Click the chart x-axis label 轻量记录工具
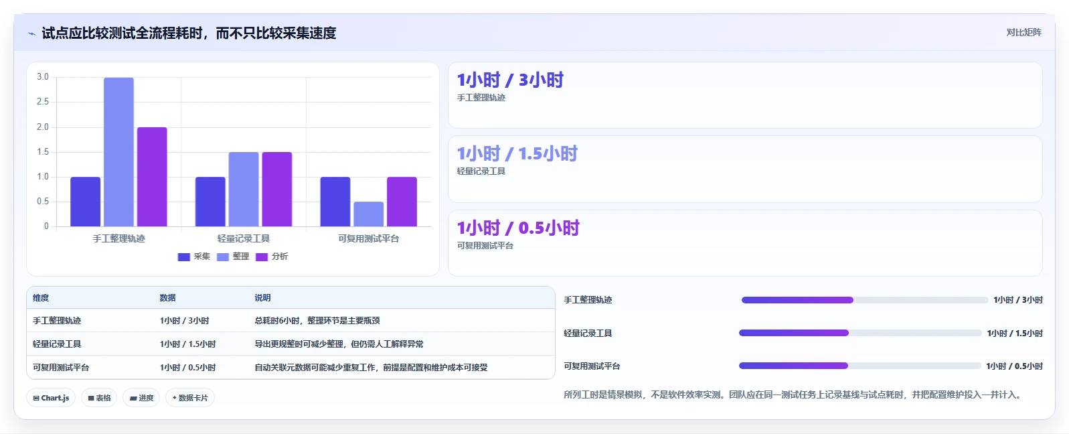Screen dimensions: 1069x434 244,238
